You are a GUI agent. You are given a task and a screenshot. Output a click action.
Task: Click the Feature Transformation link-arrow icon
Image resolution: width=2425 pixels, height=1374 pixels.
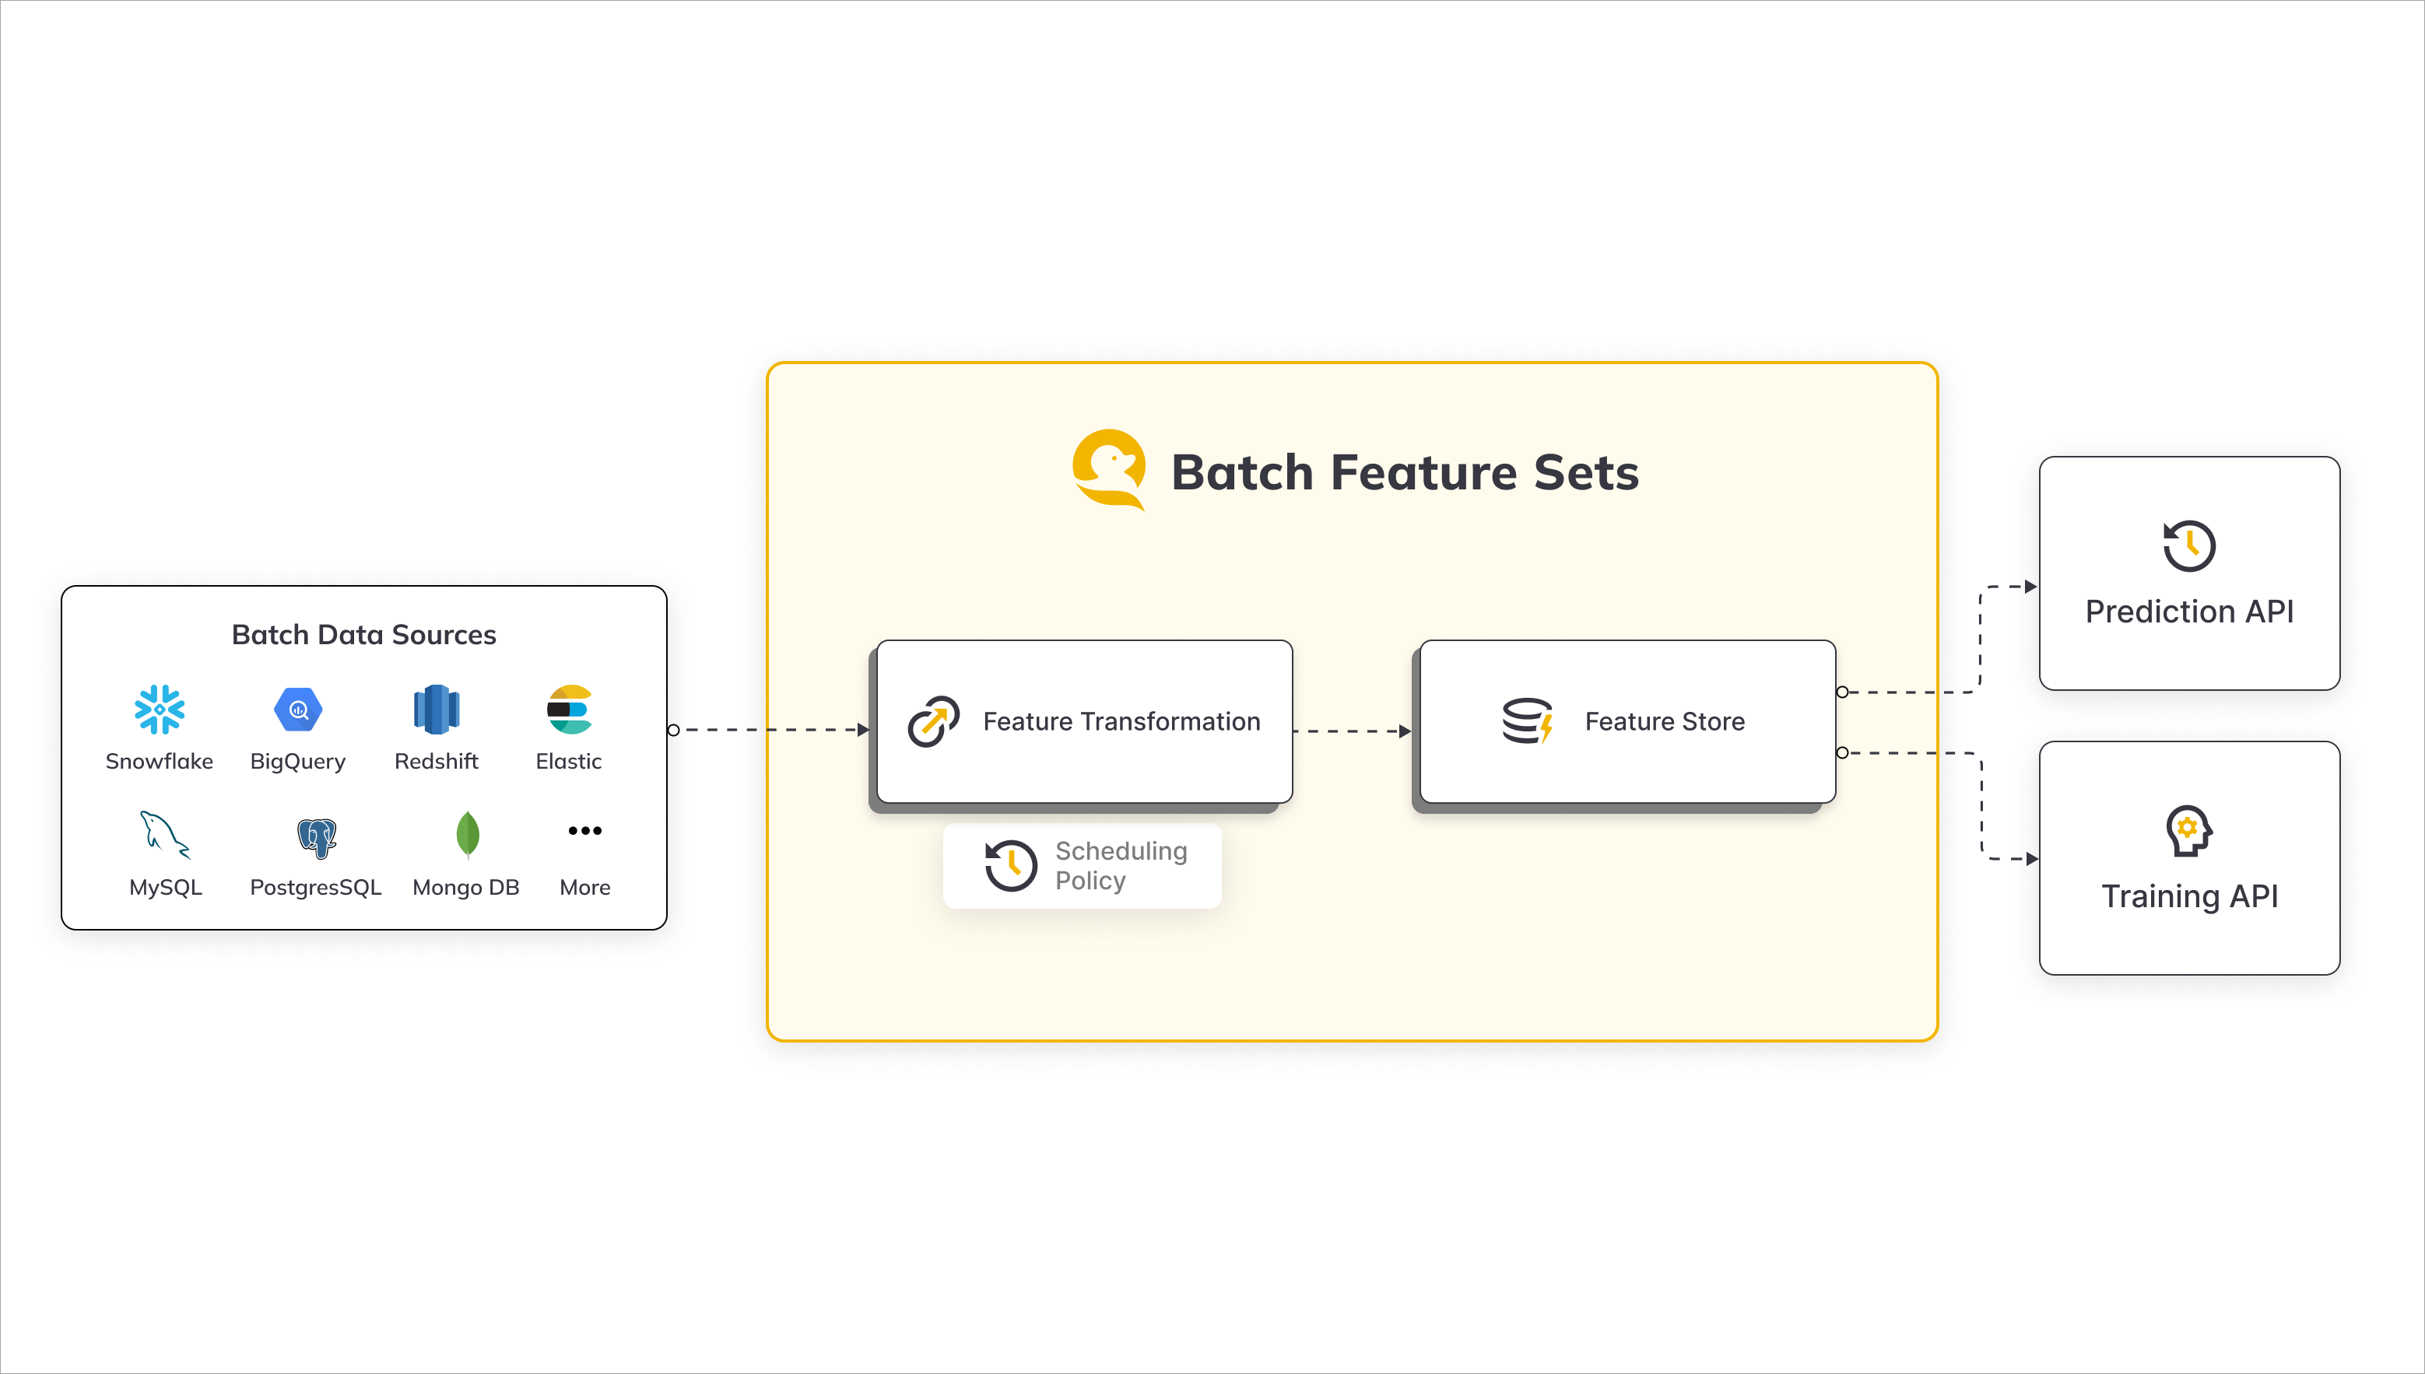(934, 722)
